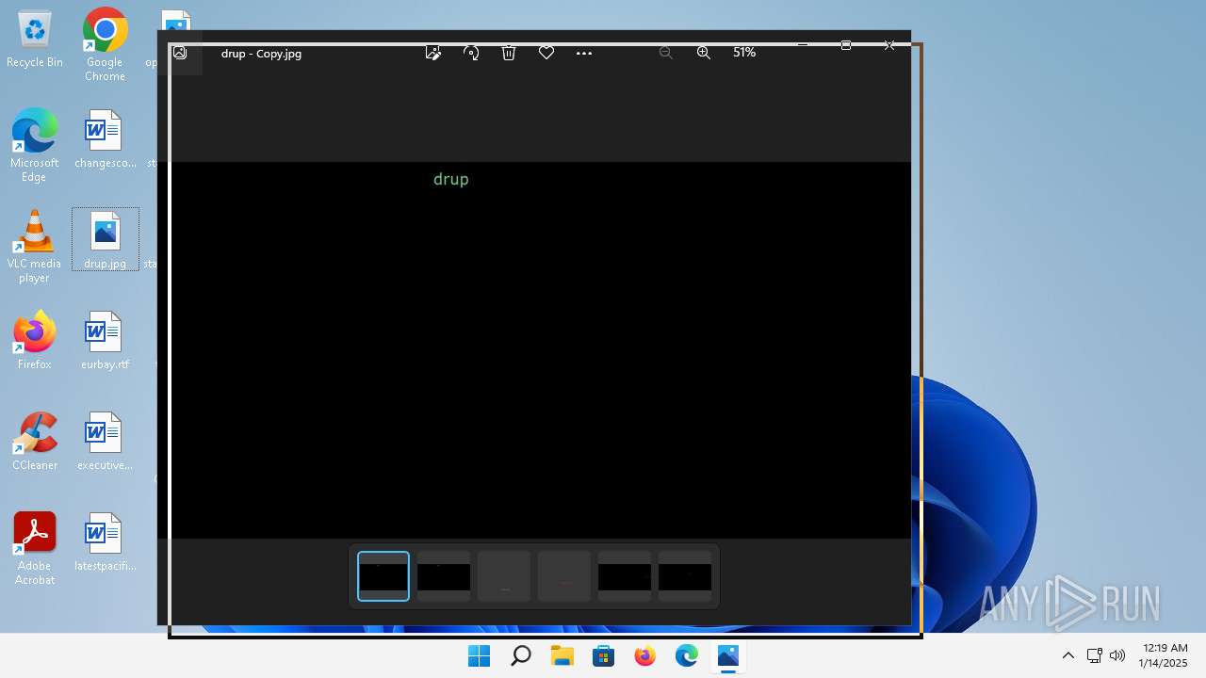This screenshot has width=1206, height=678.
Task: Click the Photos app taskbar icon
Action: click(727, 655)
